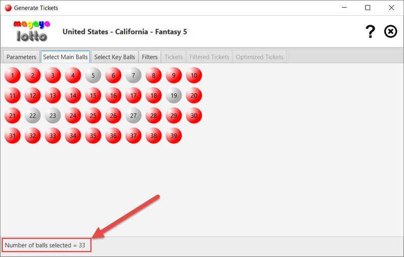Click the 'Number of balls selected = 33' status text
The height and width of the screenshot is (257, 404).
click(45, 245)
